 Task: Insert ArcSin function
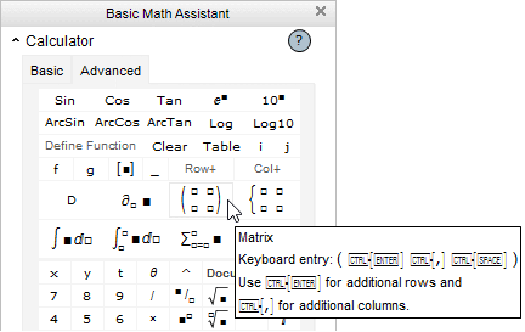pos(64,123)
